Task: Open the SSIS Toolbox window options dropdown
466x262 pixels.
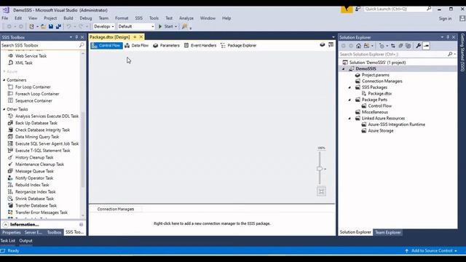Action: pyautogui.click(x=71, y=37)
